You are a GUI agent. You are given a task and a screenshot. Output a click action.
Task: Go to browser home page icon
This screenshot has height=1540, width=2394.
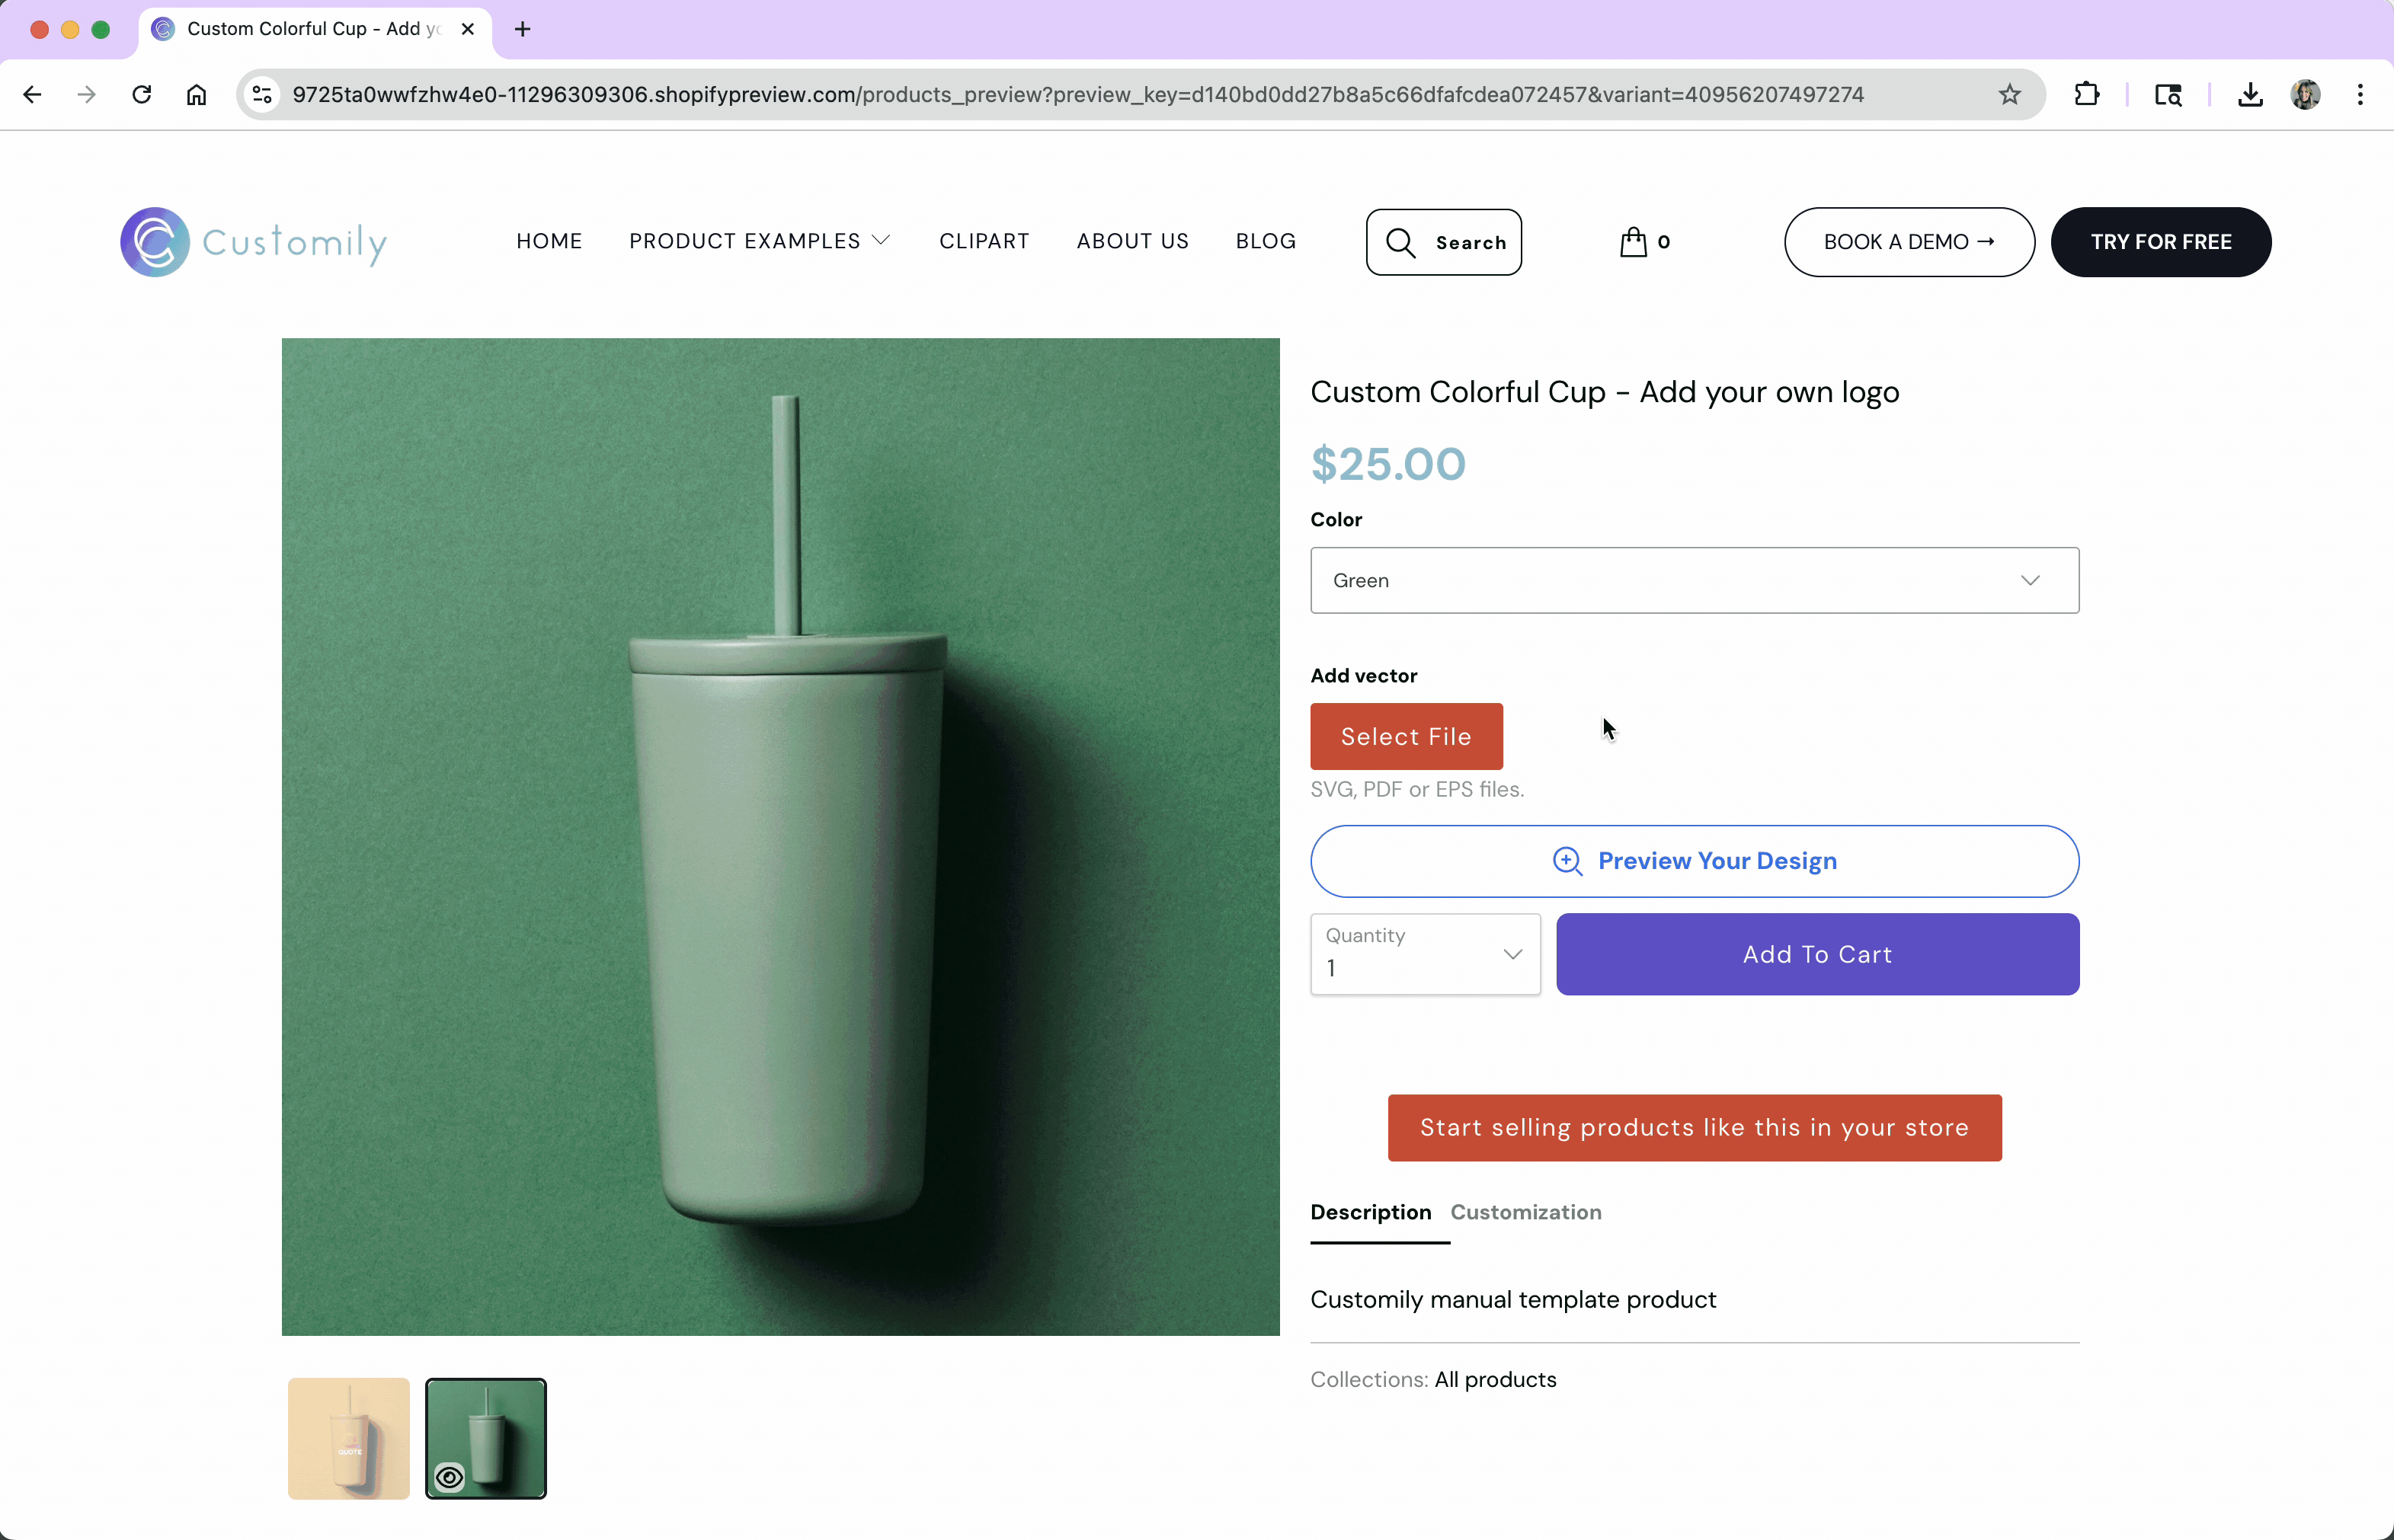(x=196, y=95)
